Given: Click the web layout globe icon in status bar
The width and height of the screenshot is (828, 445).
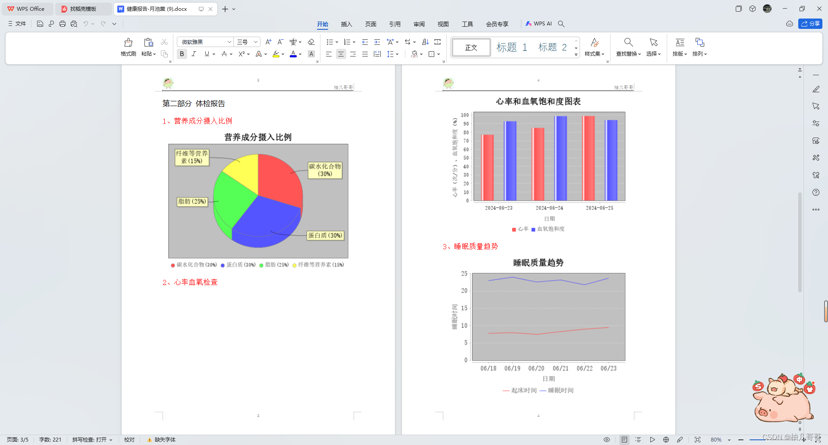Looking at the screenshot, I should (666, 439).
